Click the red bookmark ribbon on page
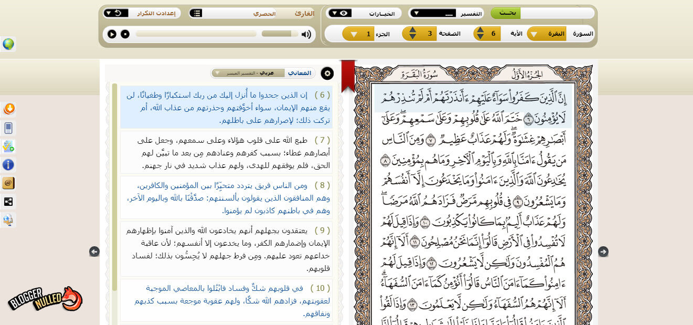This screenshot has height=325, width=693. (348, 76)
